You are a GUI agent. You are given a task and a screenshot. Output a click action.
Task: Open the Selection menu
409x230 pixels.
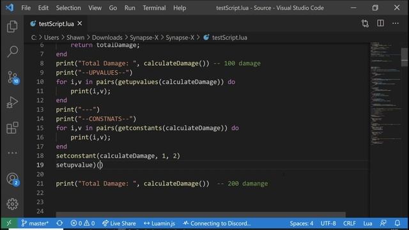(x=68, y=8)
